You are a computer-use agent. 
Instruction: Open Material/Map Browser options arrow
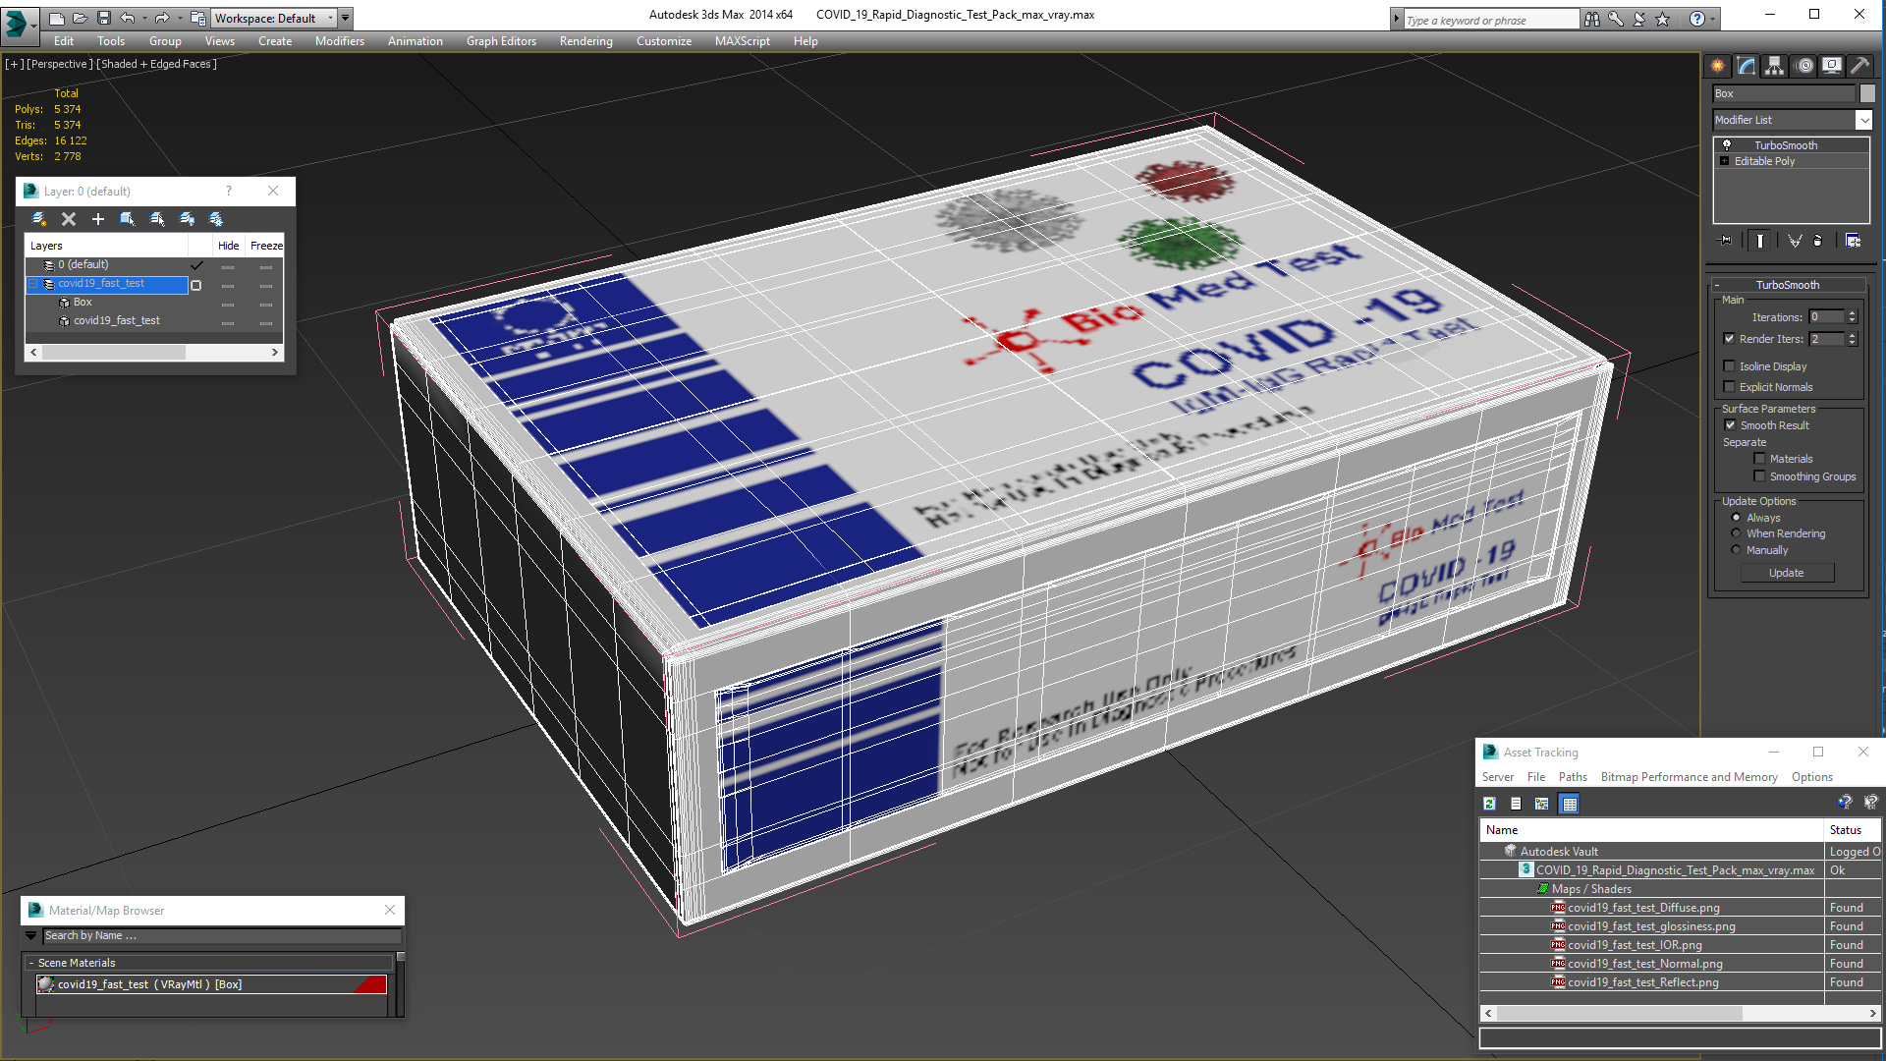[30, 936]
